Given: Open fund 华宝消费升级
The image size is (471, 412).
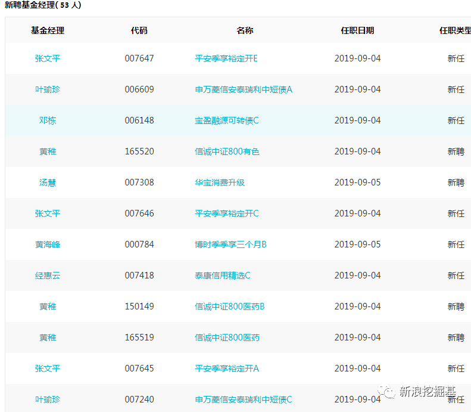Looking at the screenshot, I should [220, 182].
